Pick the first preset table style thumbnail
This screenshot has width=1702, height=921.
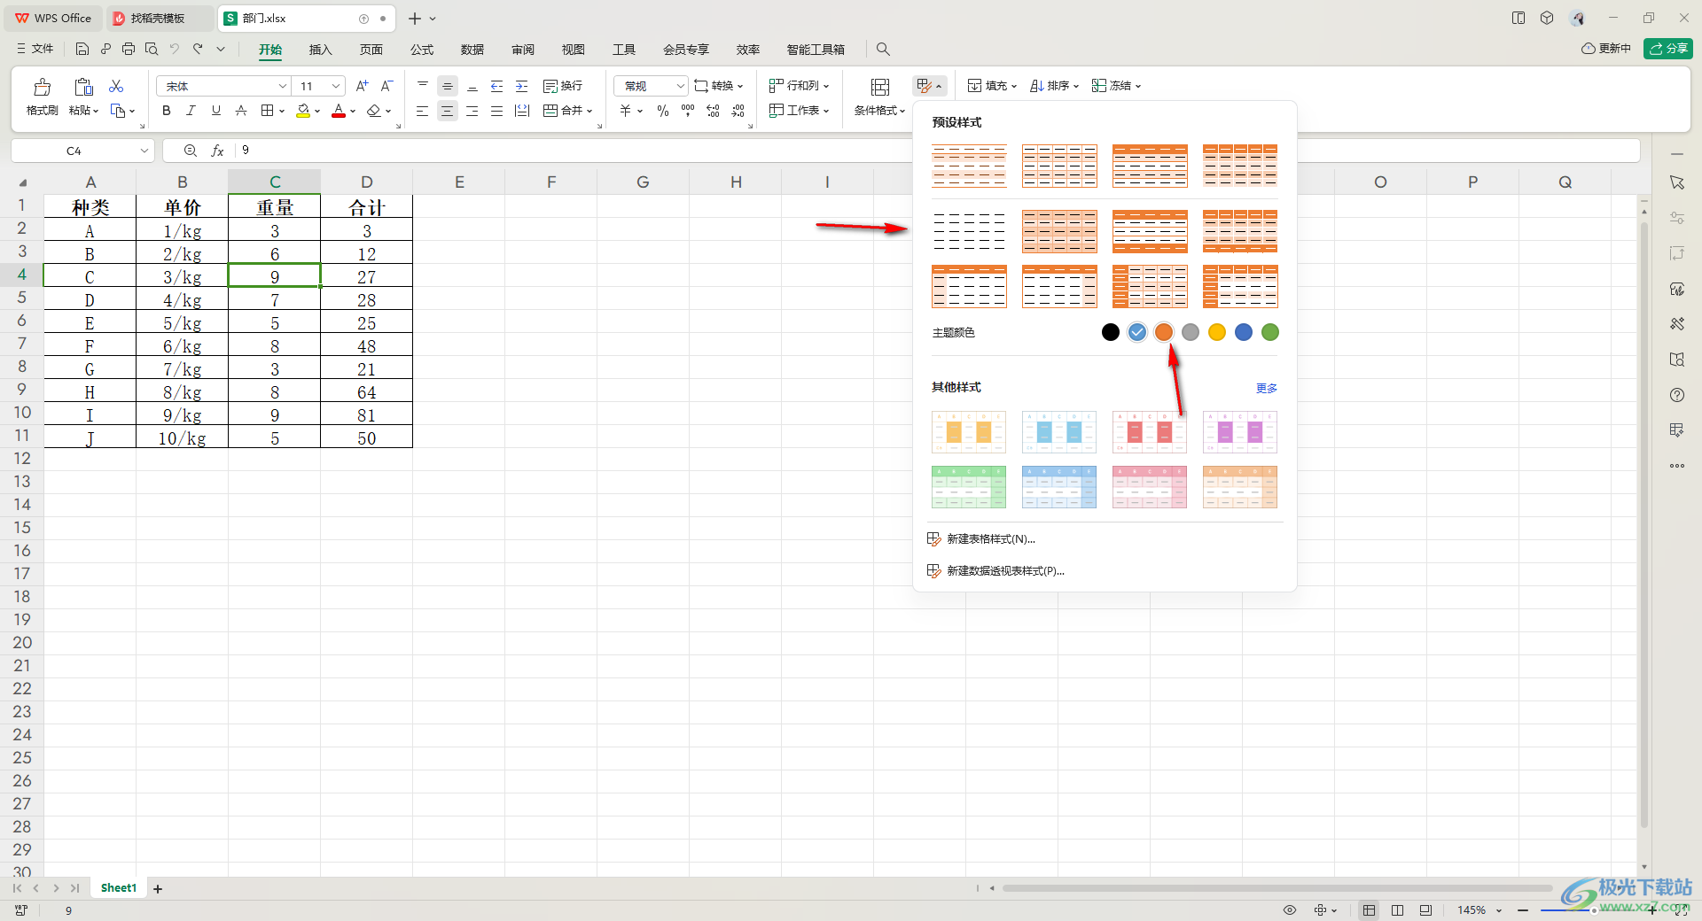tap(969, 166)
